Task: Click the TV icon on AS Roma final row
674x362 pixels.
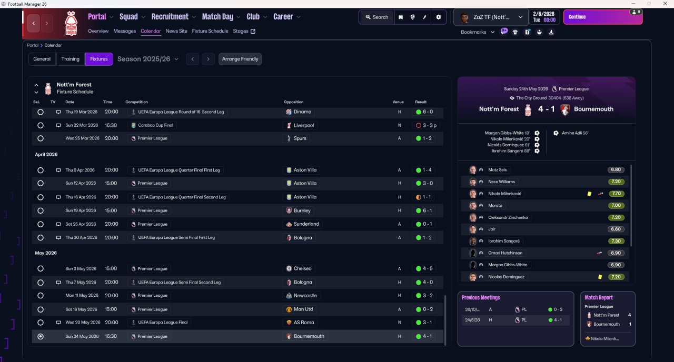Action: pos(58,323)
